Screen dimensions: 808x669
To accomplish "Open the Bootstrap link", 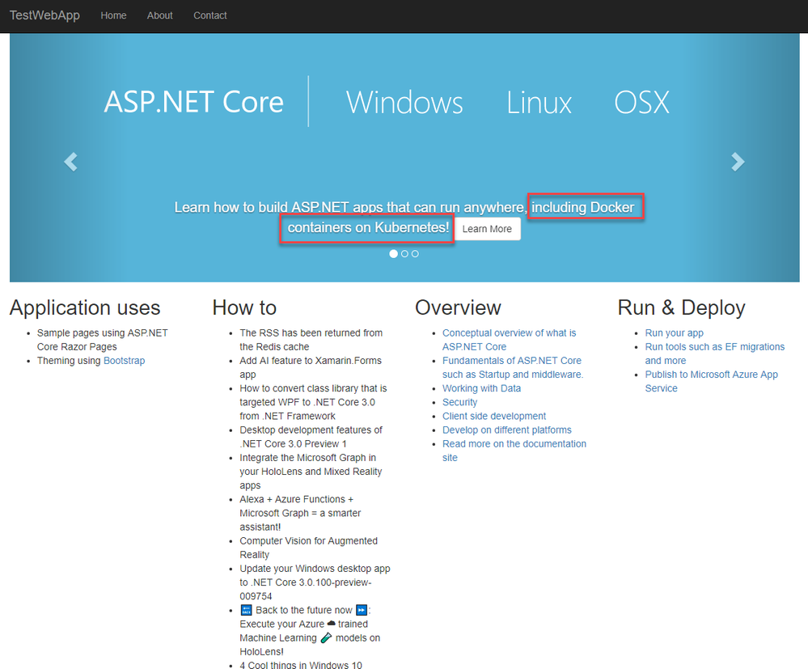I will tap(125, 361).
